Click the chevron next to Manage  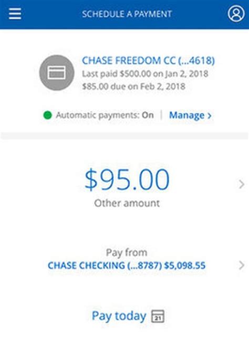tap(209, 116)
